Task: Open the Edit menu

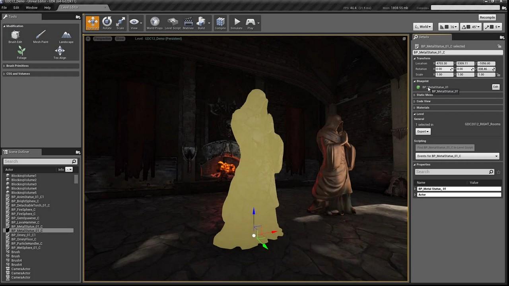Action: [16, 8]
